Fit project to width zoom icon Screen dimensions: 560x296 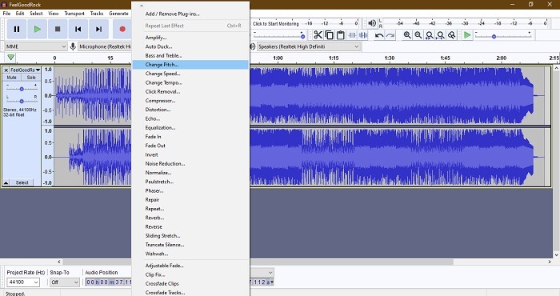(x=441, y=35)
